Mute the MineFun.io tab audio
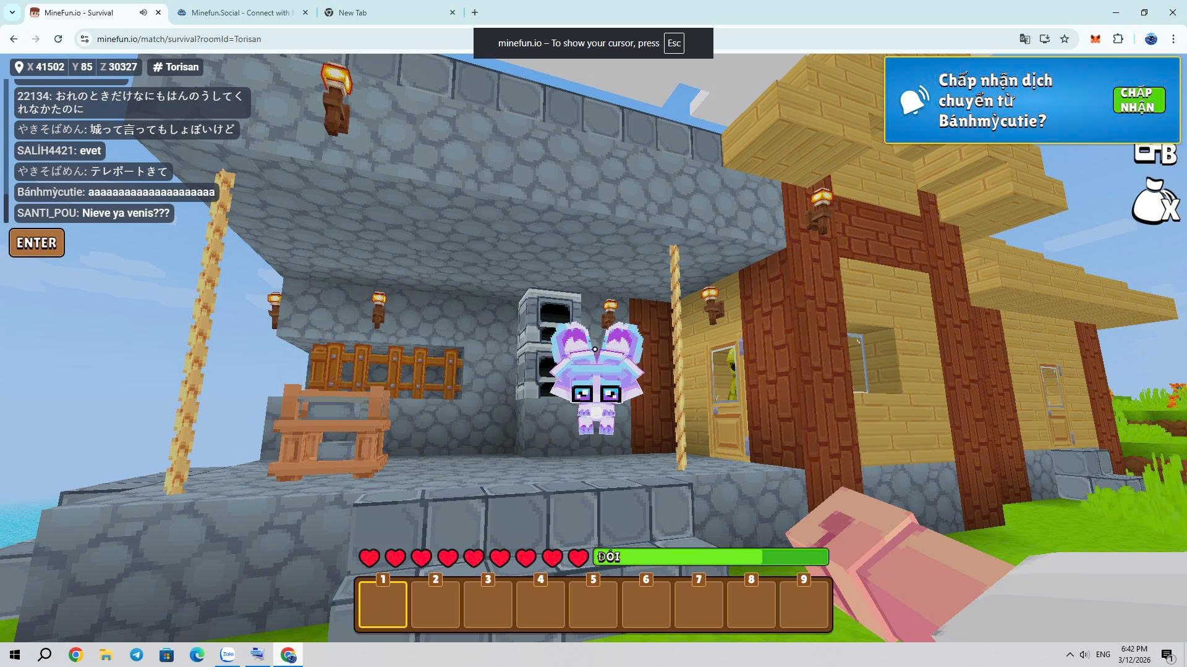The image size is (1187, 667). 143,12
